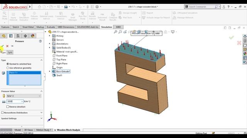Click the user login icon
Screen dimensions: 247x138
pyautogui.click(x=224, y=7)
